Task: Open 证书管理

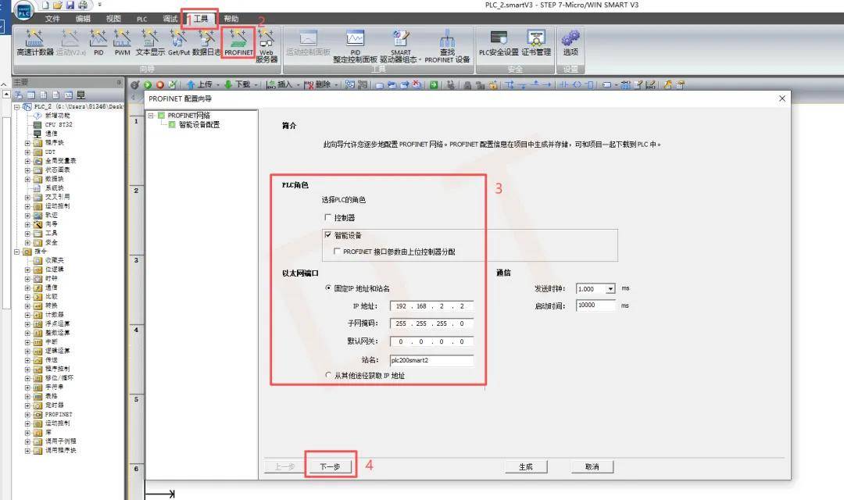Action: pyautogui.click(x=536, y=42)
